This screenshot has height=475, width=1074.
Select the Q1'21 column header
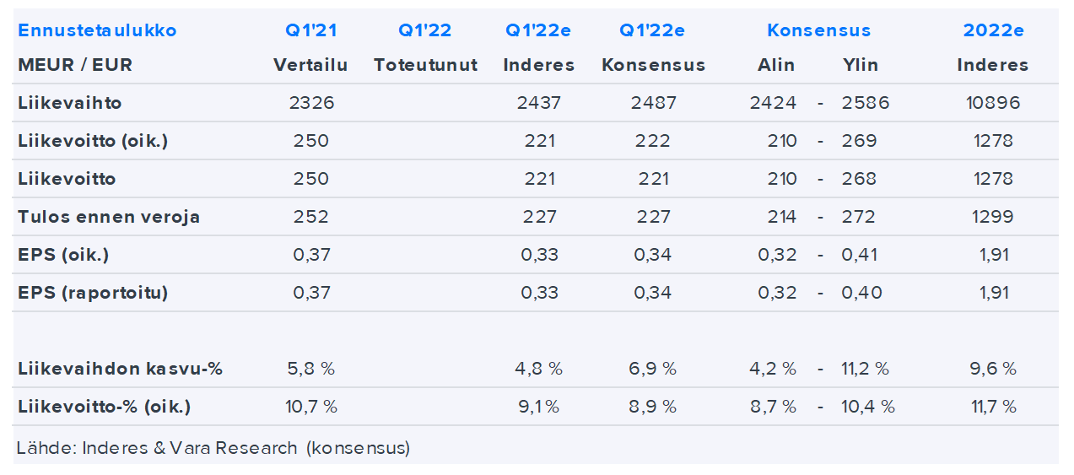pos(310,30)
